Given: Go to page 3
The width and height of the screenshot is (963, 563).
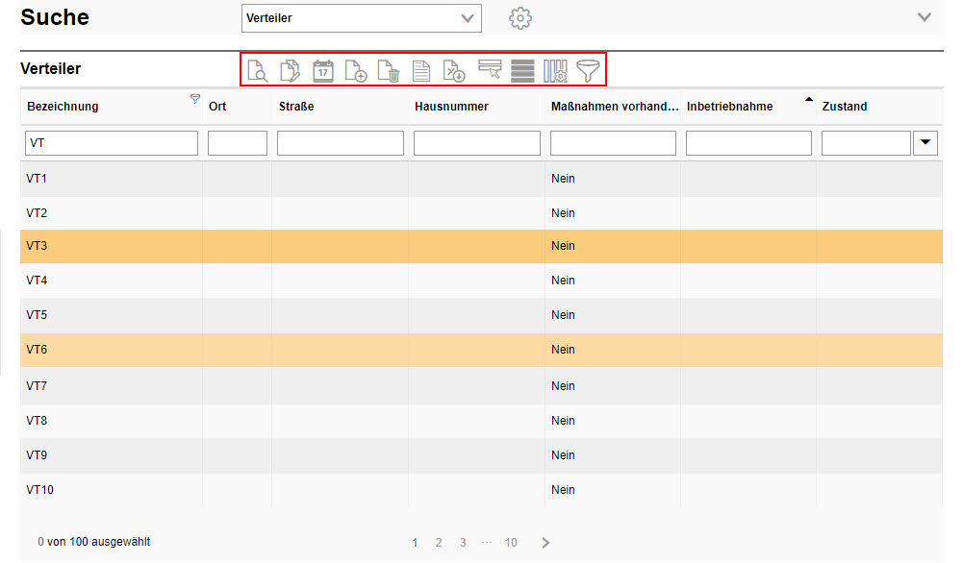Looking at the screenshot, I should click(463, 543).
